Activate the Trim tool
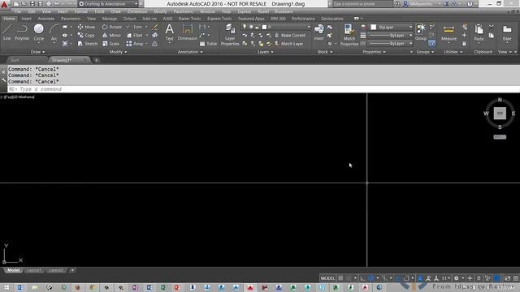 point(134,27)
